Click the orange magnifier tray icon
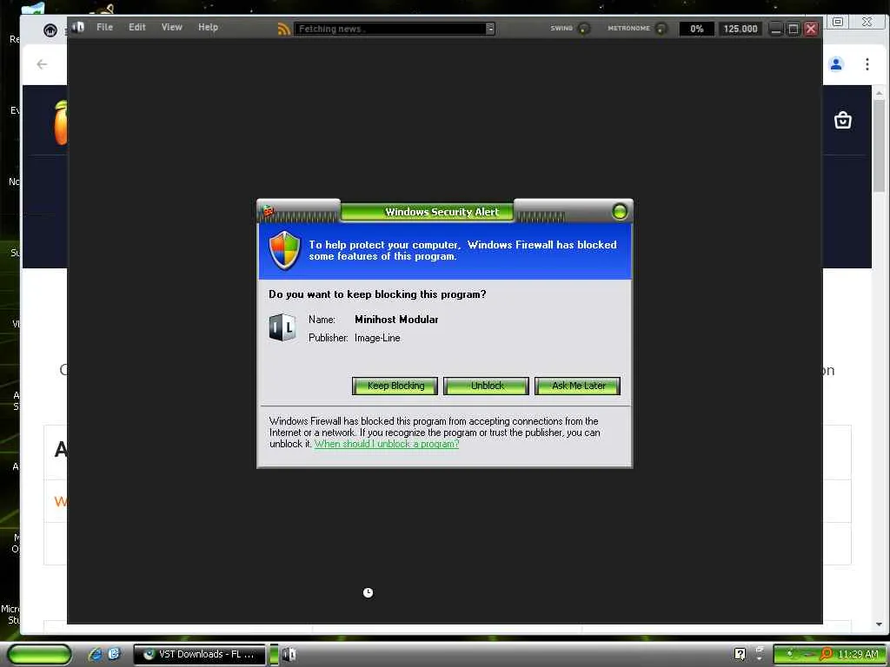This screenshot has width=890, height=667. point(827,654)
